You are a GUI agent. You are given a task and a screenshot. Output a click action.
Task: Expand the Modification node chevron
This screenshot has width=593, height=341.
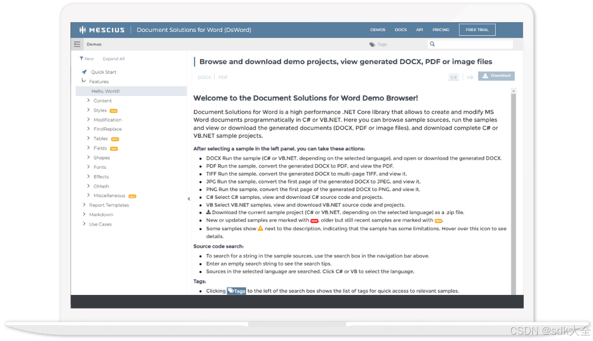(89, 119)
